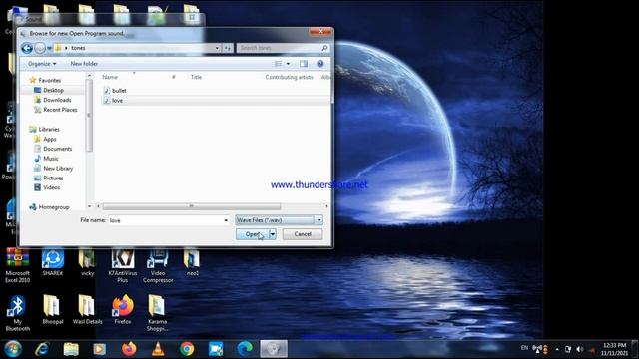
Task: Open the vicky desktop folder
Action: click(87, 262)
